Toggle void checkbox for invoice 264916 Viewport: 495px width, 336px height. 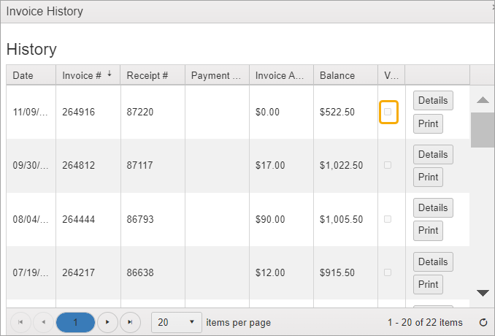pyautogui.click(x=388, y=112)
